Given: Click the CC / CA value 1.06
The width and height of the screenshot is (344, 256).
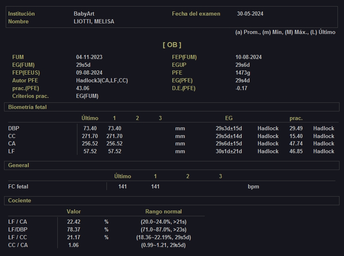Looking at the screenshot, I should click(x=74, y=245).
